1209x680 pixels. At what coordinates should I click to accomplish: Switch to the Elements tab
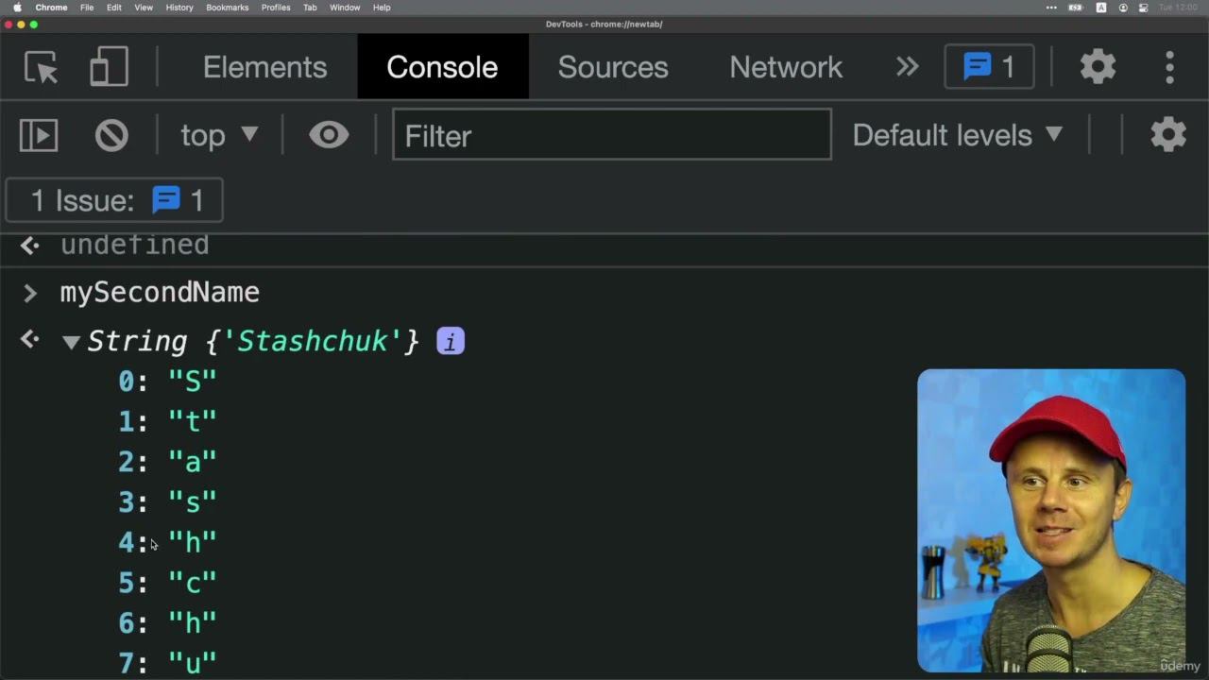point(264,67)
